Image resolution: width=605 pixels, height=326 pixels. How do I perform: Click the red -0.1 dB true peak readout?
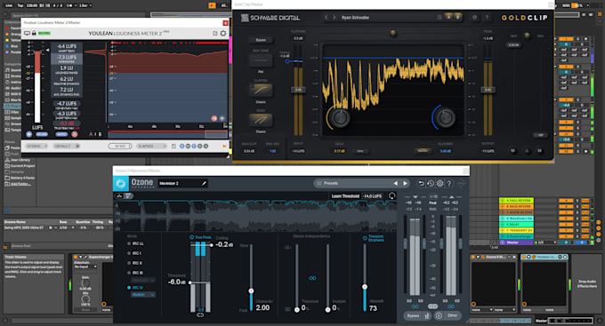tap(67, 124)
